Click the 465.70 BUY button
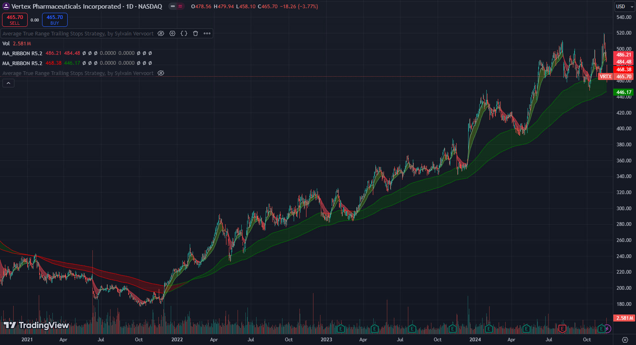The image size is (636, 345). (54, 20)
